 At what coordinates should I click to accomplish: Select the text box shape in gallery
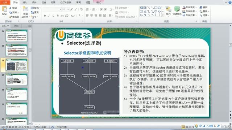[141, 8]
